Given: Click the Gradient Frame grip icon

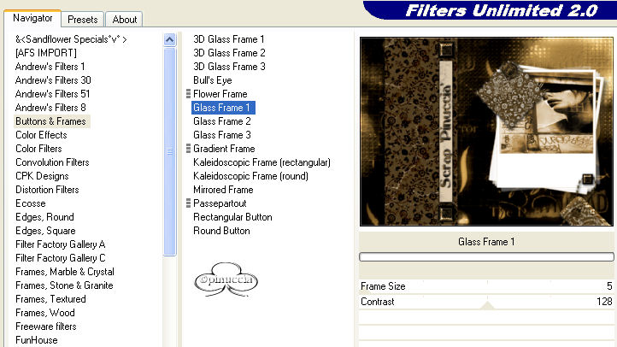Looking at the screenshot, I should pyautogui.click(x=188, y=149).
